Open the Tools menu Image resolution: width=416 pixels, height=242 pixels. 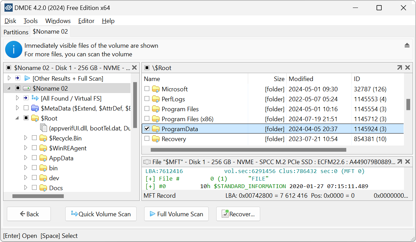31,21
